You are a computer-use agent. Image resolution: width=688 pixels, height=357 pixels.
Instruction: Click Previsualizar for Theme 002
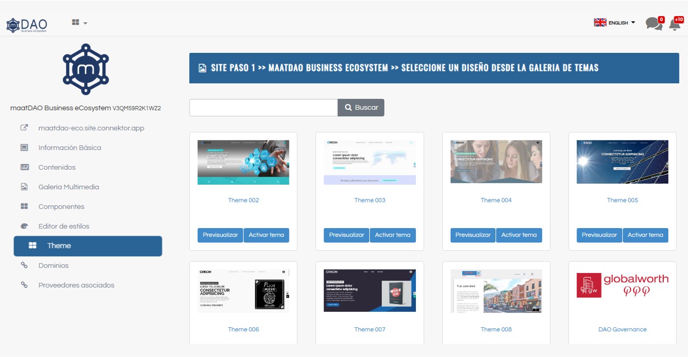point(220,235)
